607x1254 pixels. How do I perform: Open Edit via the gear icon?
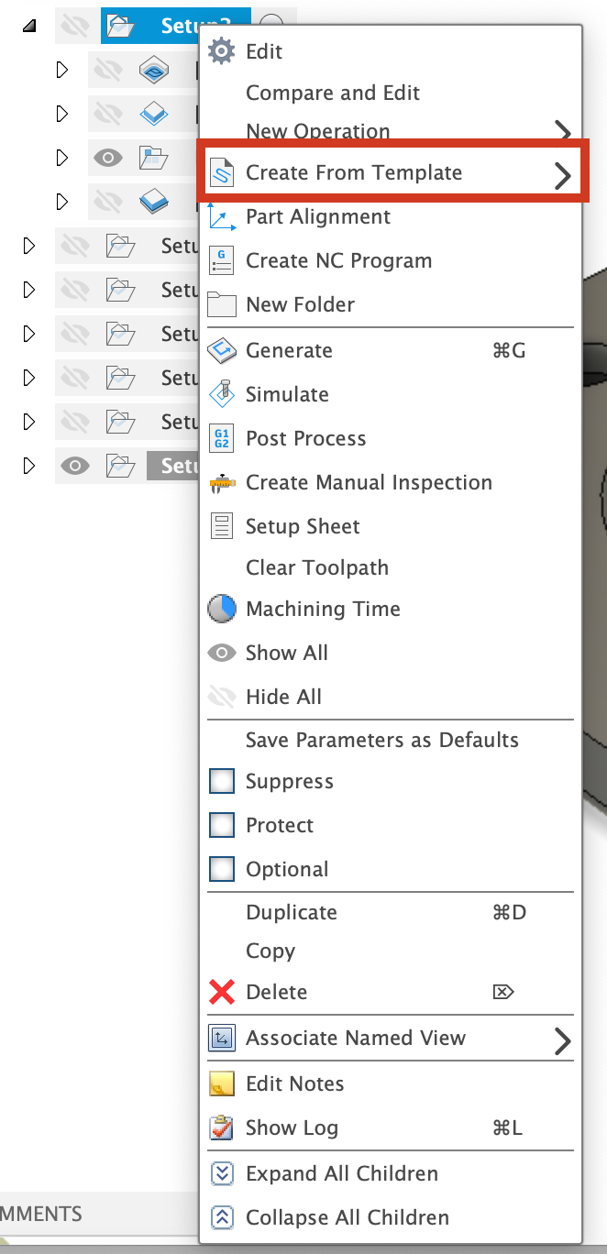pos(220,51)
